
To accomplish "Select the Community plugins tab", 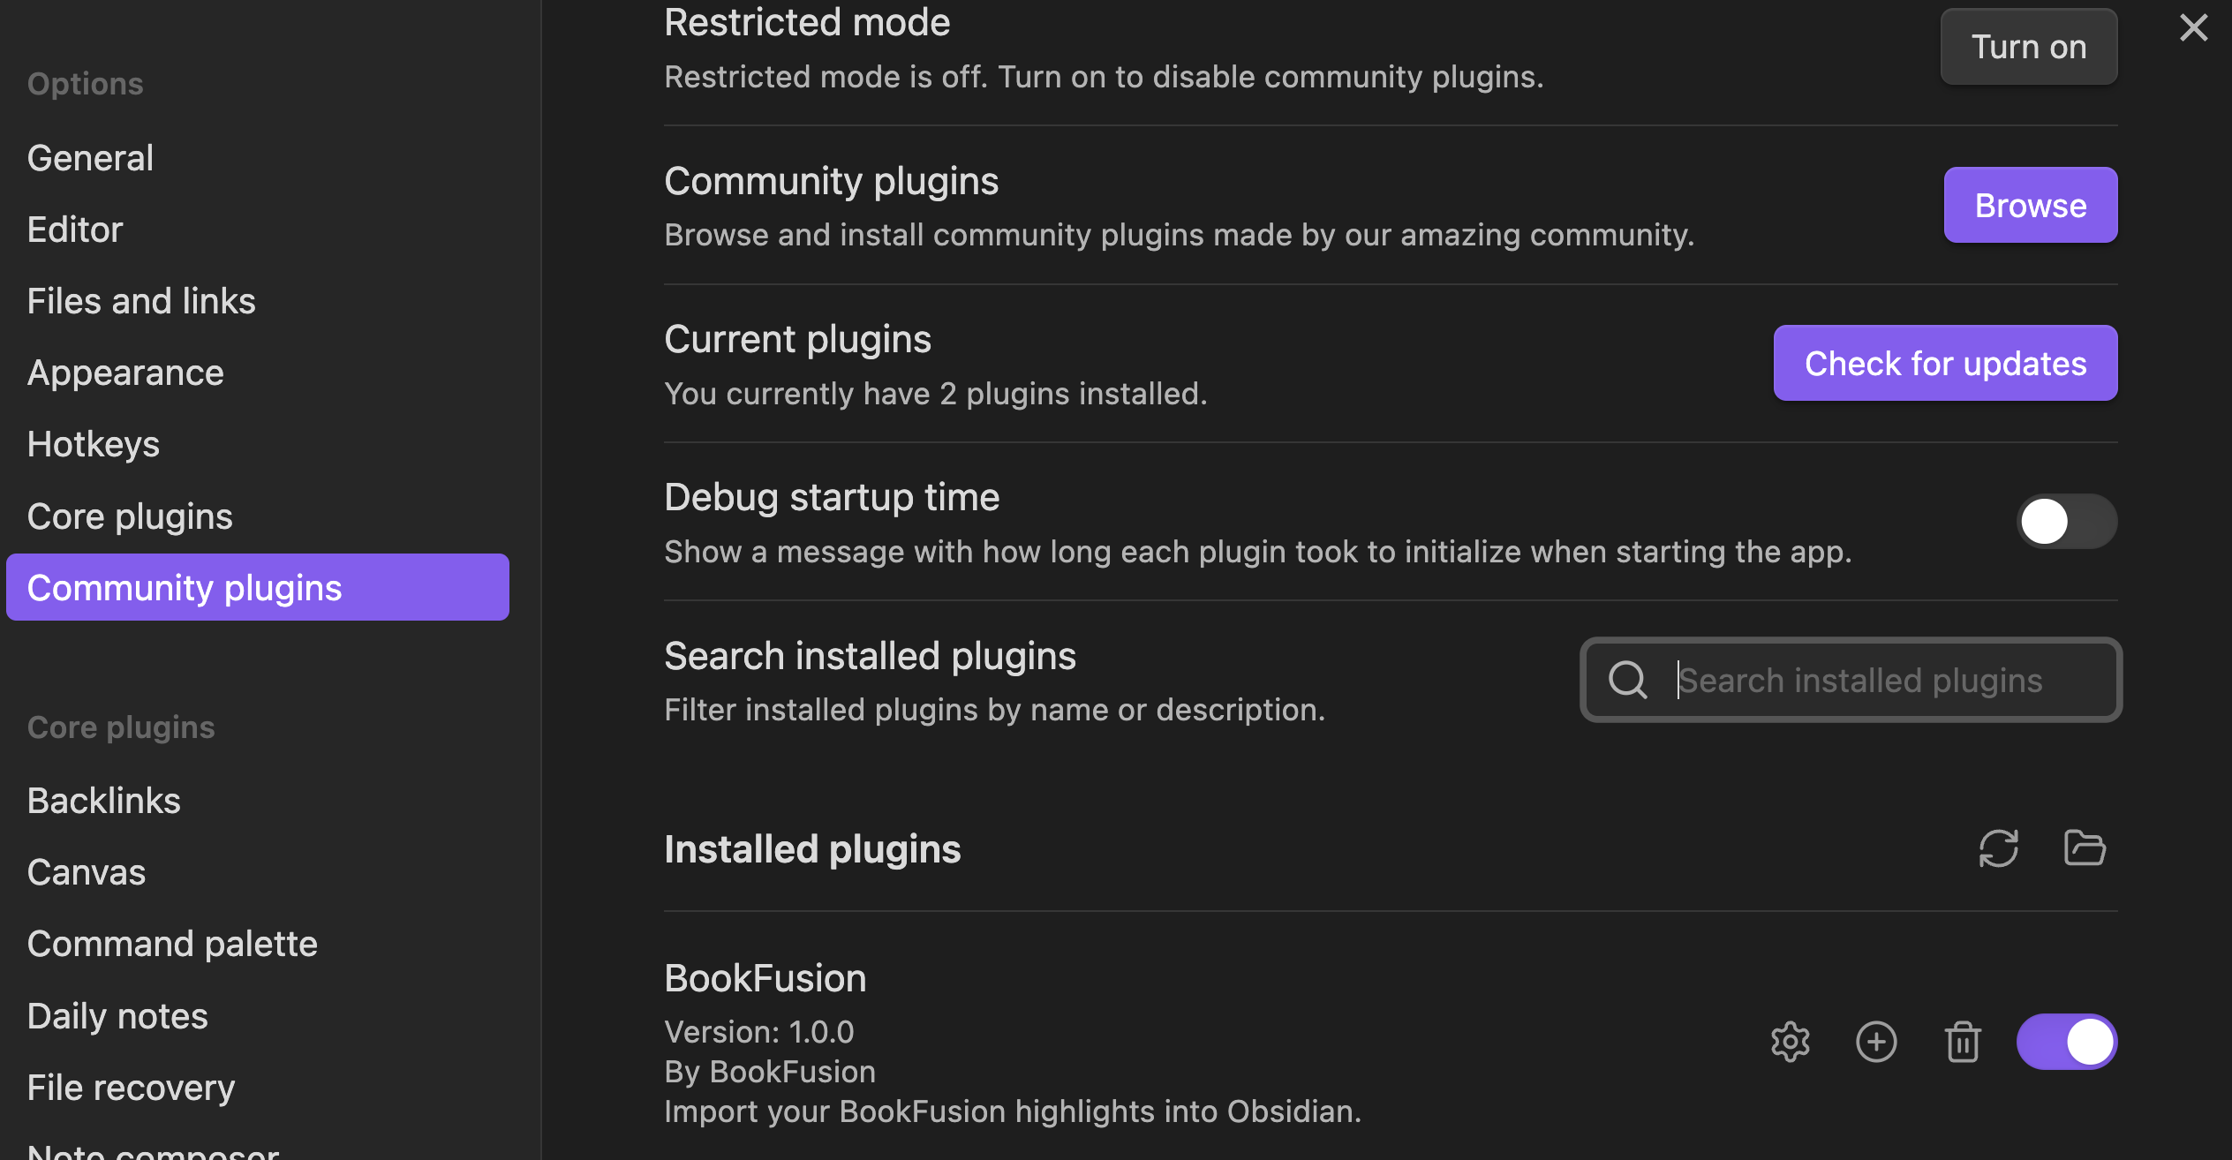I will pyautogui.click(x=257, y=588).
